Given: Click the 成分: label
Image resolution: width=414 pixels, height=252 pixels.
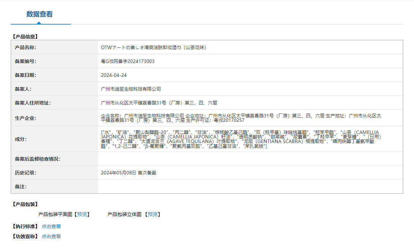Looking at the screenshot, I should tap(21, 139).
